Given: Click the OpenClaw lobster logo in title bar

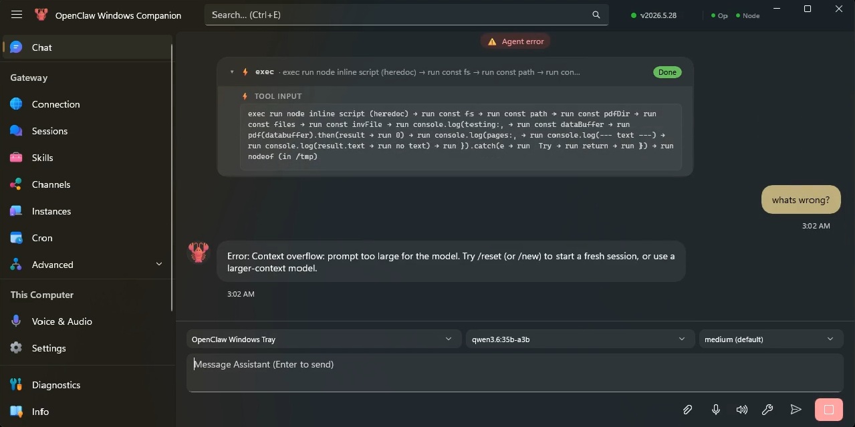Looking at the screenshot, I should 41,15.
